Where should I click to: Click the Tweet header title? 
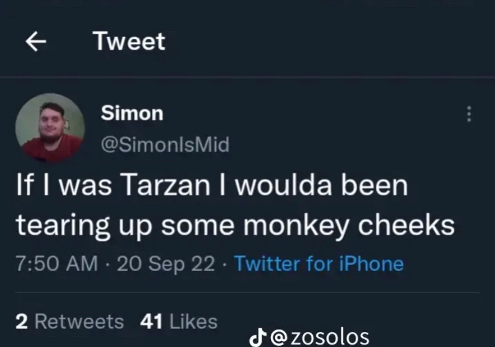[129, 41]
